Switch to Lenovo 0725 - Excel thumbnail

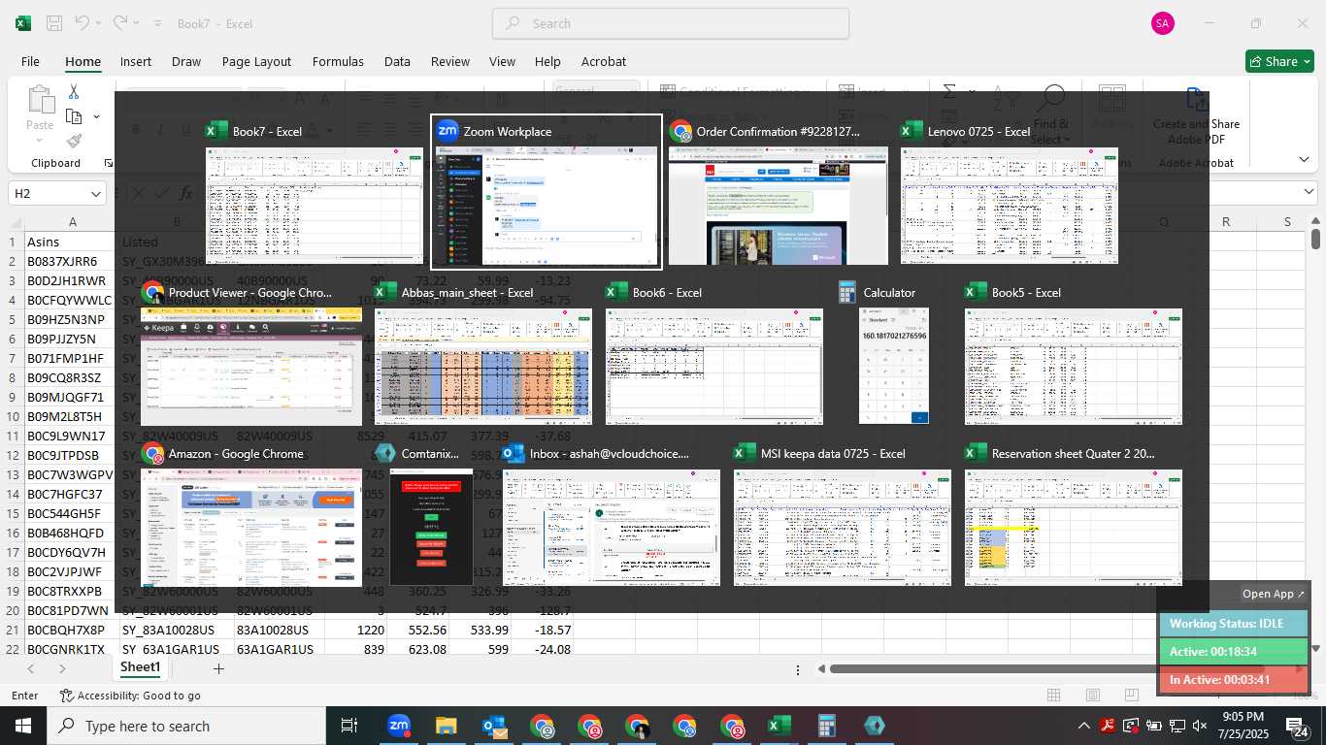click(x=1010, y=205)
